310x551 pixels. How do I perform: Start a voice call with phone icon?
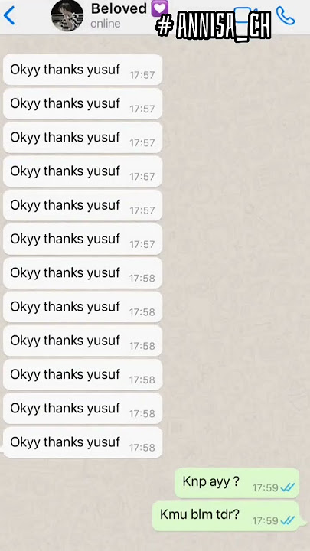tap(286, 16)
